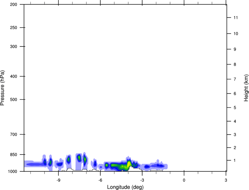Click height tick label 9
The height and width of the screenshot is (190, 249).
tap(235, 49)
